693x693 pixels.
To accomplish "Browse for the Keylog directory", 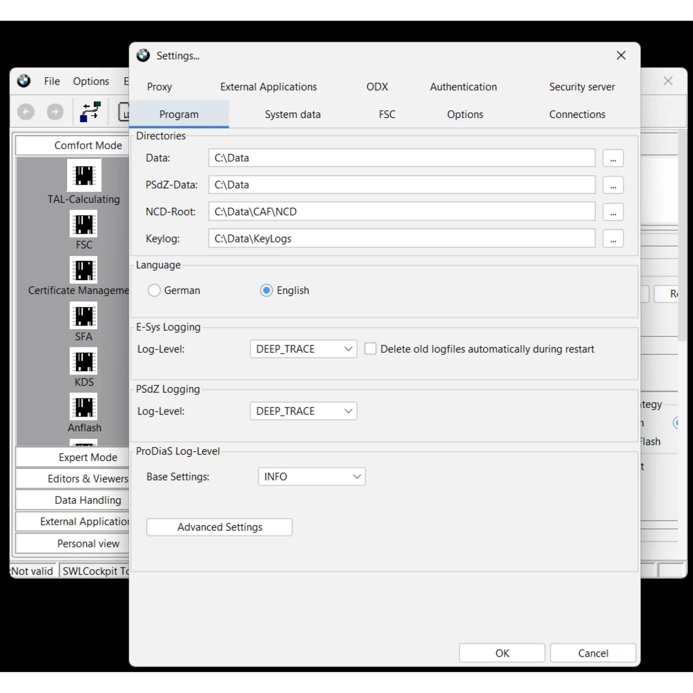I will 613,238.
